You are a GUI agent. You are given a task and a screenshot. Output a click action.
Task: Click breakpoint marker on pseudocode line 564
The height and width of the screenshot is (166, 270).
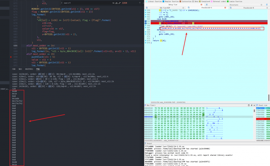click(x=146, y=21)
